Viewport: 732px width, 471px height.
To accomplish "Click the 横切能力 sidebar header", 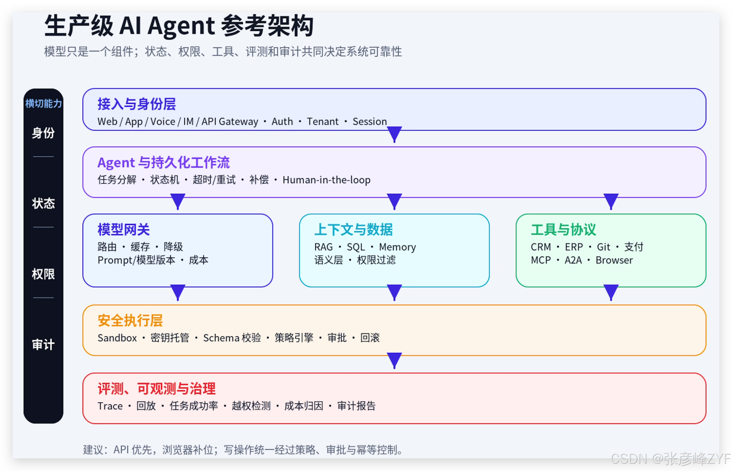I will [x=43, y=103].
